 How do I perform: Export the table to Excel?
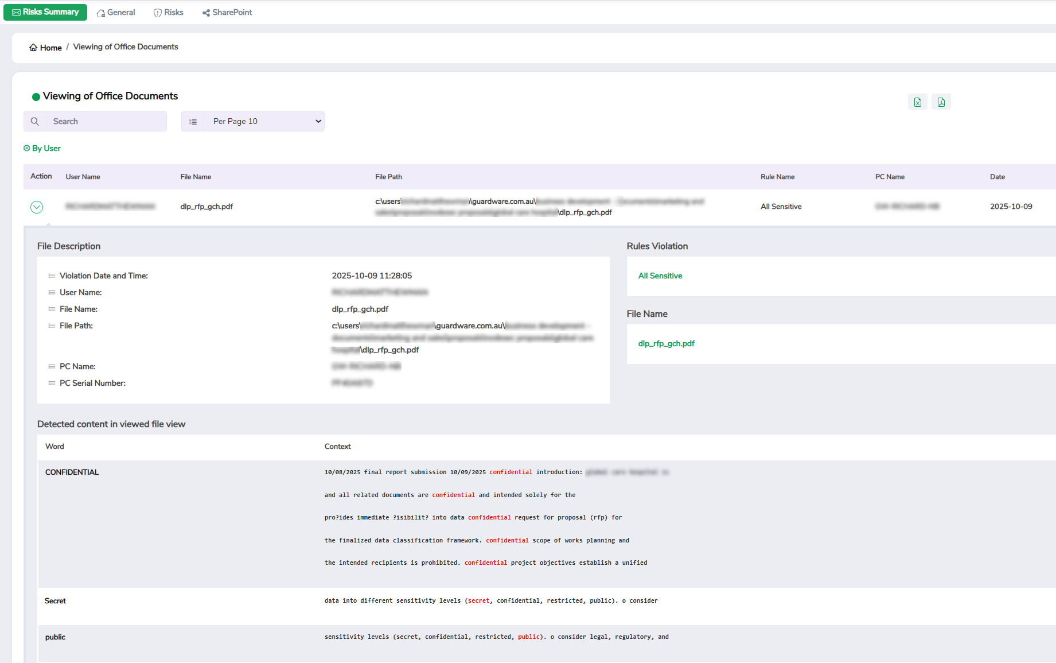click(x=918, y=102)
